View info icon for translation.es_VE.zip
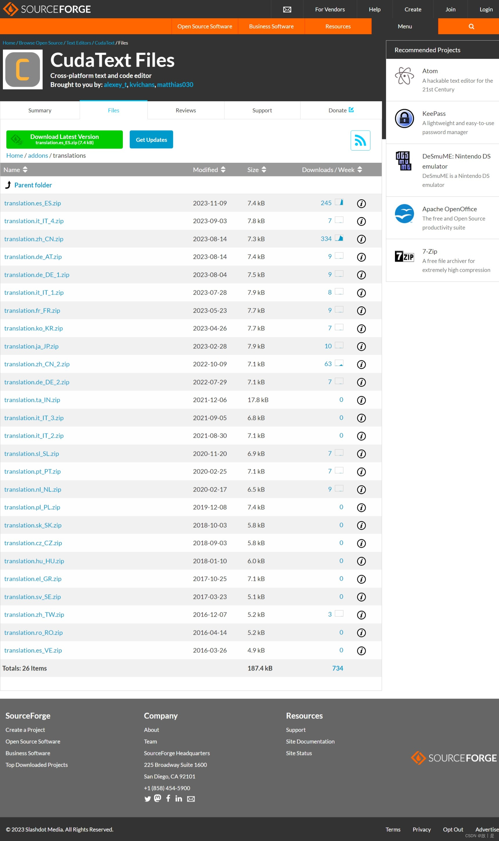499x841 pixels. point(361,650)
